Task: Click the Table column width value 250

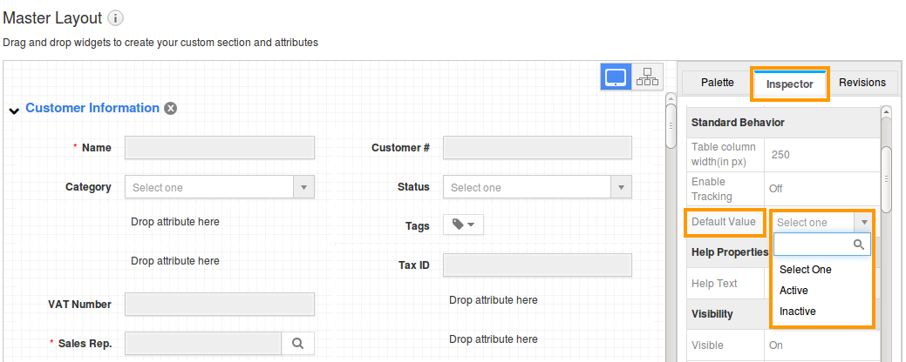Action: 780,155
